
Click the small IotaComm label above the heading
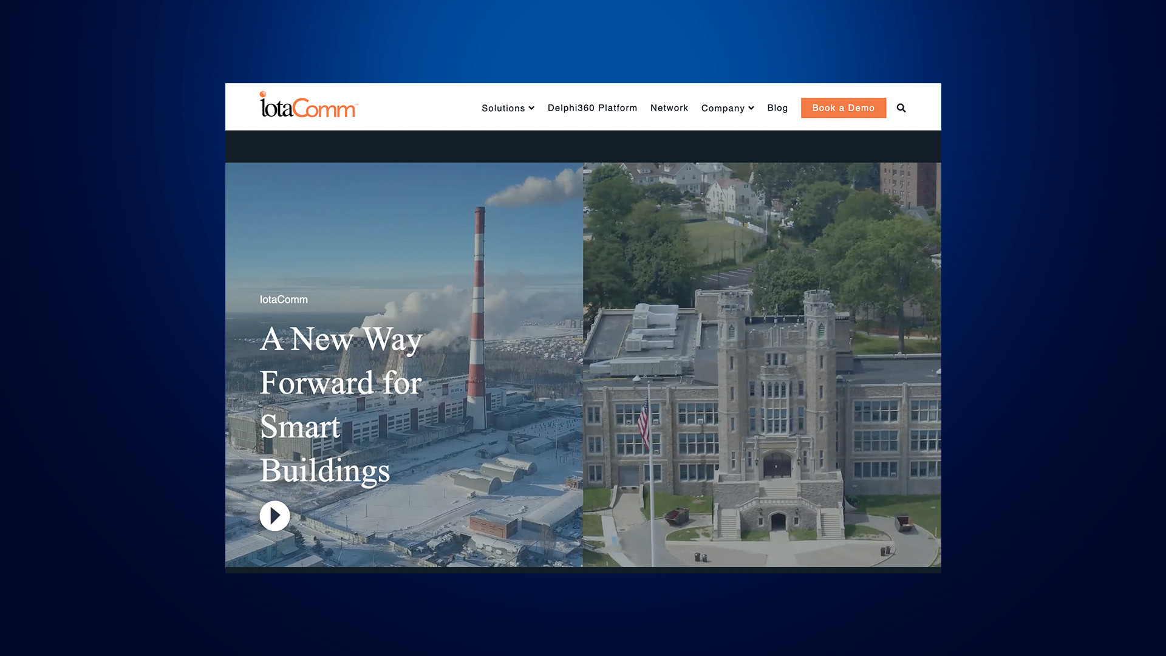[284, 299]
